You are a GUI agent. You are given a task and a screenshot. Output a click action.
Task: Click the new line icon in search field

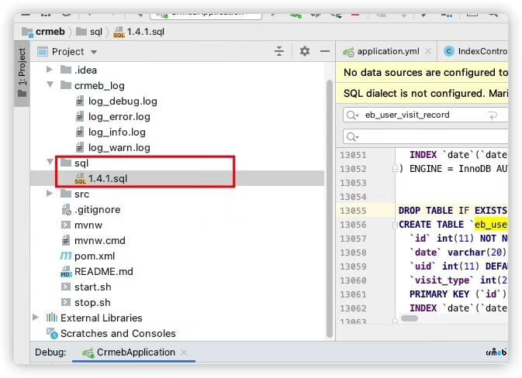coord(493,115)
